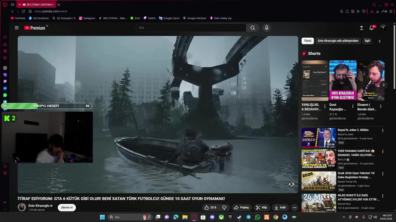Screen dimensions: 396x222
Task: Open options for Ocak 2026 Oyun Takvimi
Action: point(383,174)
